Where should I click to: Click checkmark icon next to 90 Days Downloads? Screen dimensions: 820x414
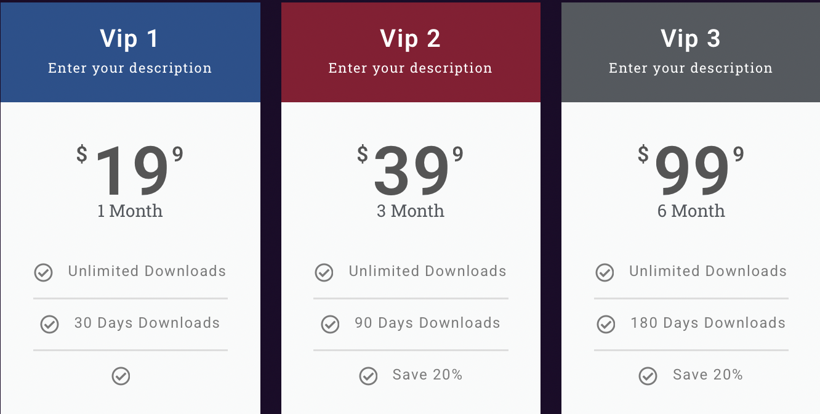point(330,324)
